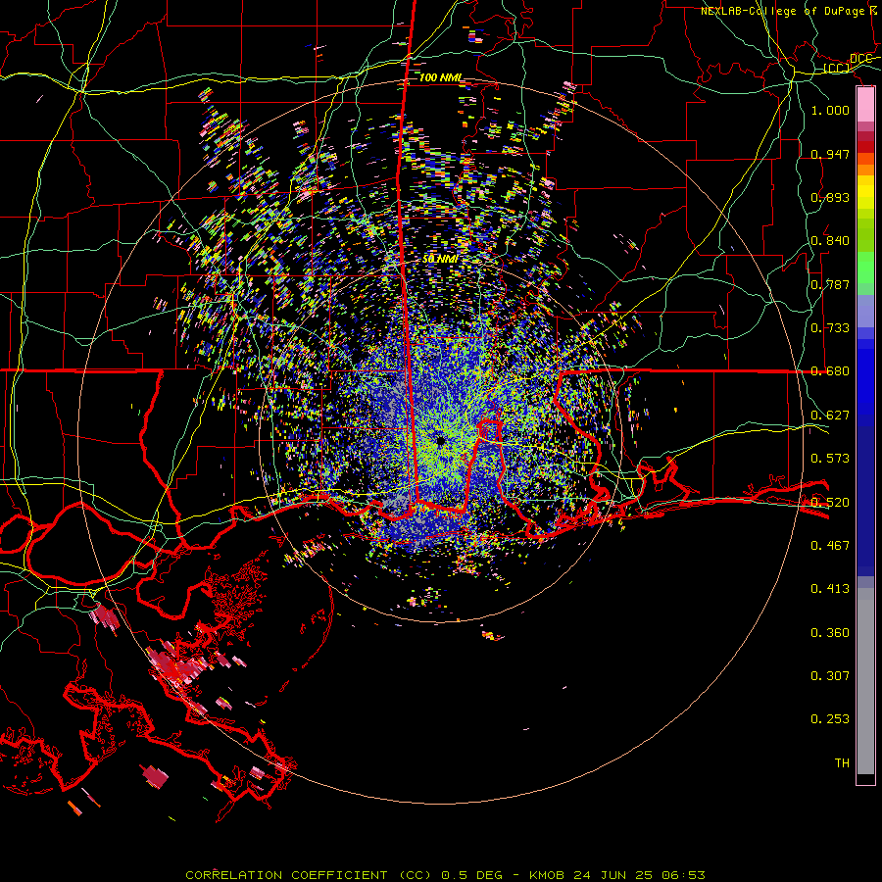Click the 0.573 scale value
The height and width of the screenshot is (882, 882).
point(830,458)
